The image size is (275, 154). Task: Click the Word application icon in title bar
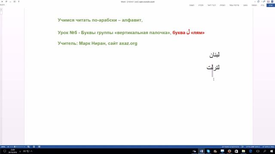272,2
